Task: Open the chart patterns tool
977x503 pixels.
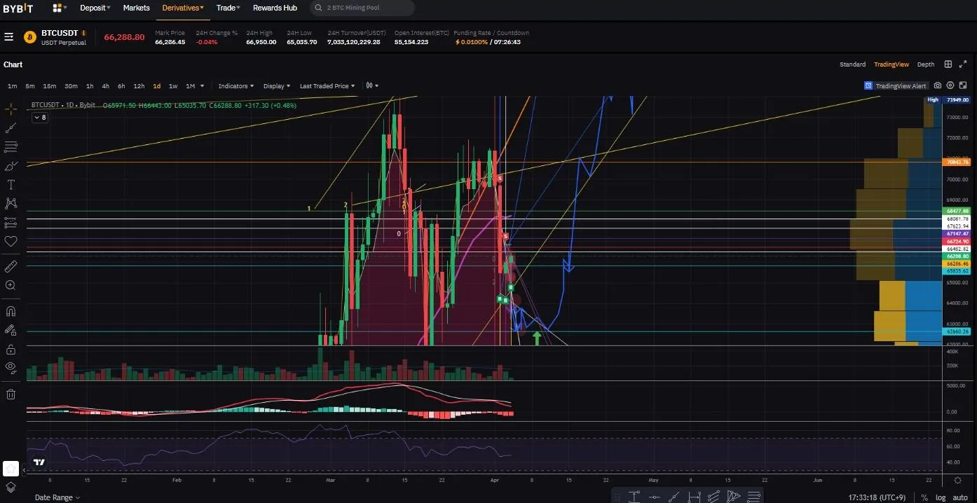Action: tap(11, 203)
